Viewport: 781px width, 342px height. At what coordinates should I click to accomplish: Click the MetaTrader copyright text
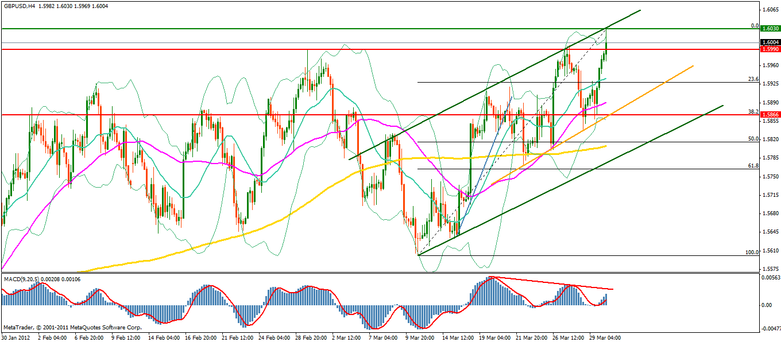(72, 327)
